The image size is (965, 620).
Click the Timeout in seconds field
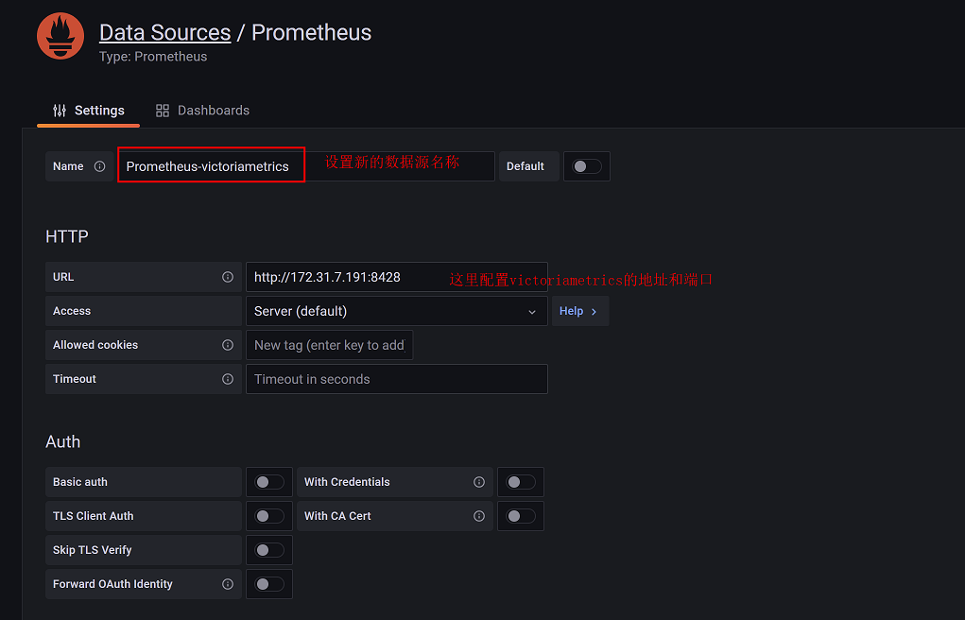click(396, 379)
